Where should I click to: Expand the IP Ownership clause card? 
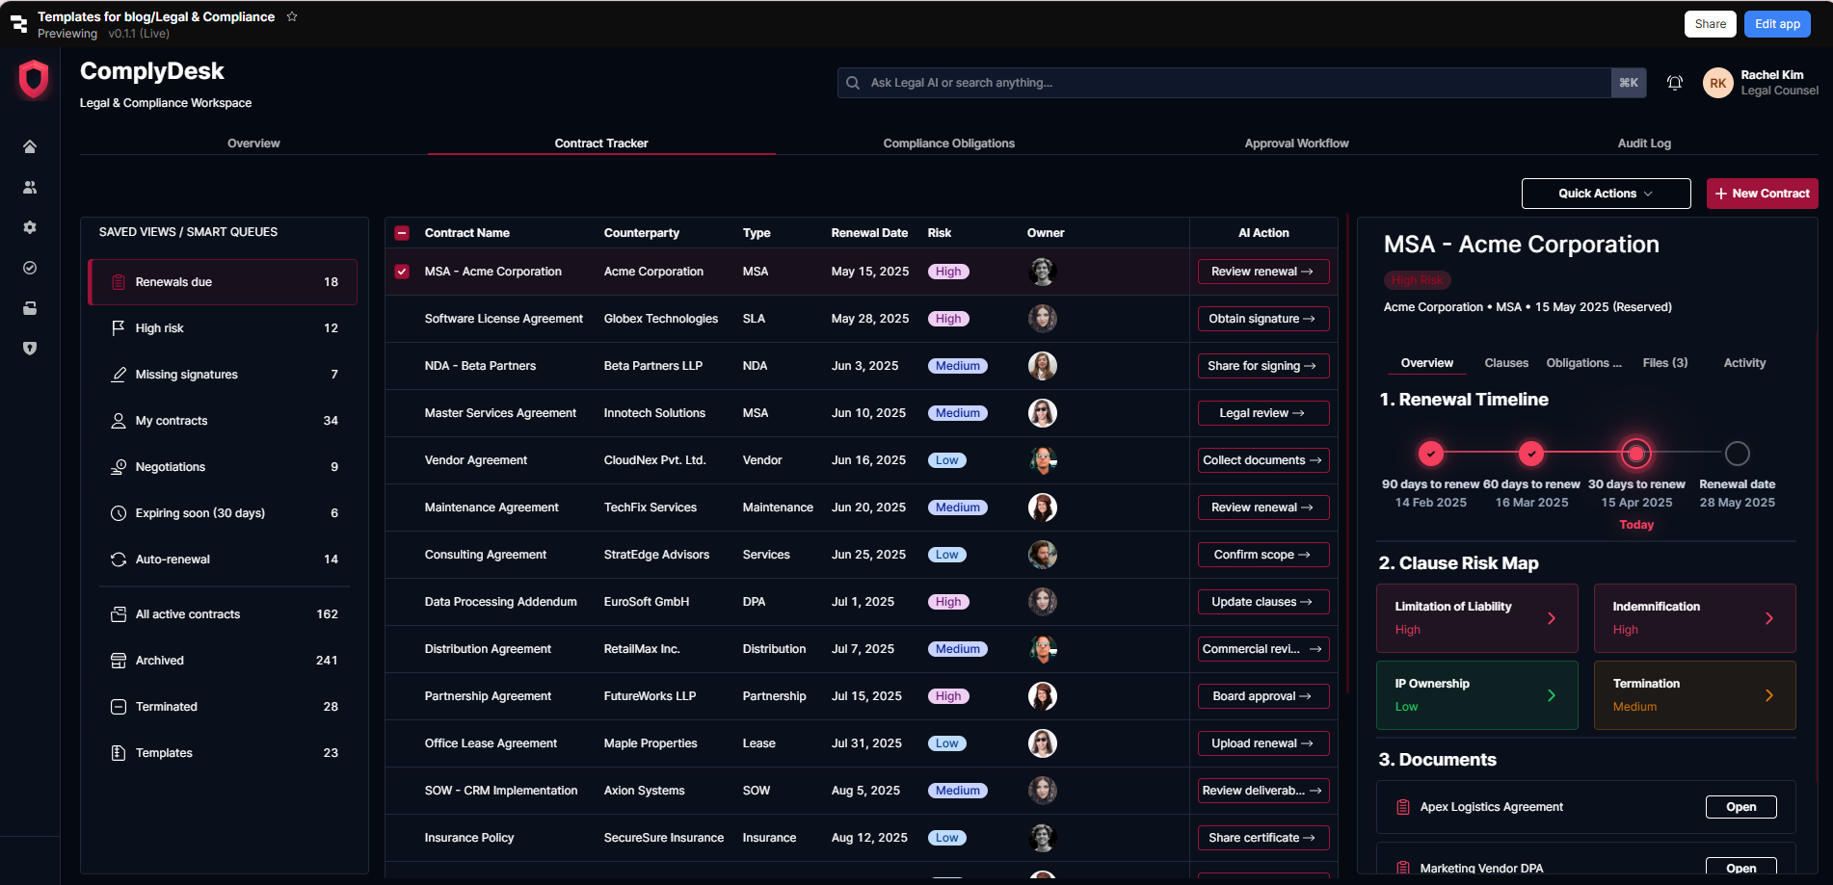click(1477, 695)
